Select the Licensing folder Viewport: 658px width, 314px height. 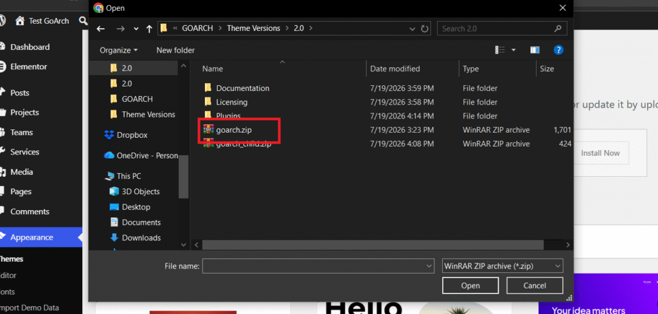[231, 102]
